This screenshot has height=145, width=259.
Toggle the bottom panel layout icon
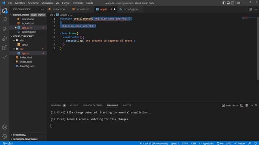[x=228, y=3]
